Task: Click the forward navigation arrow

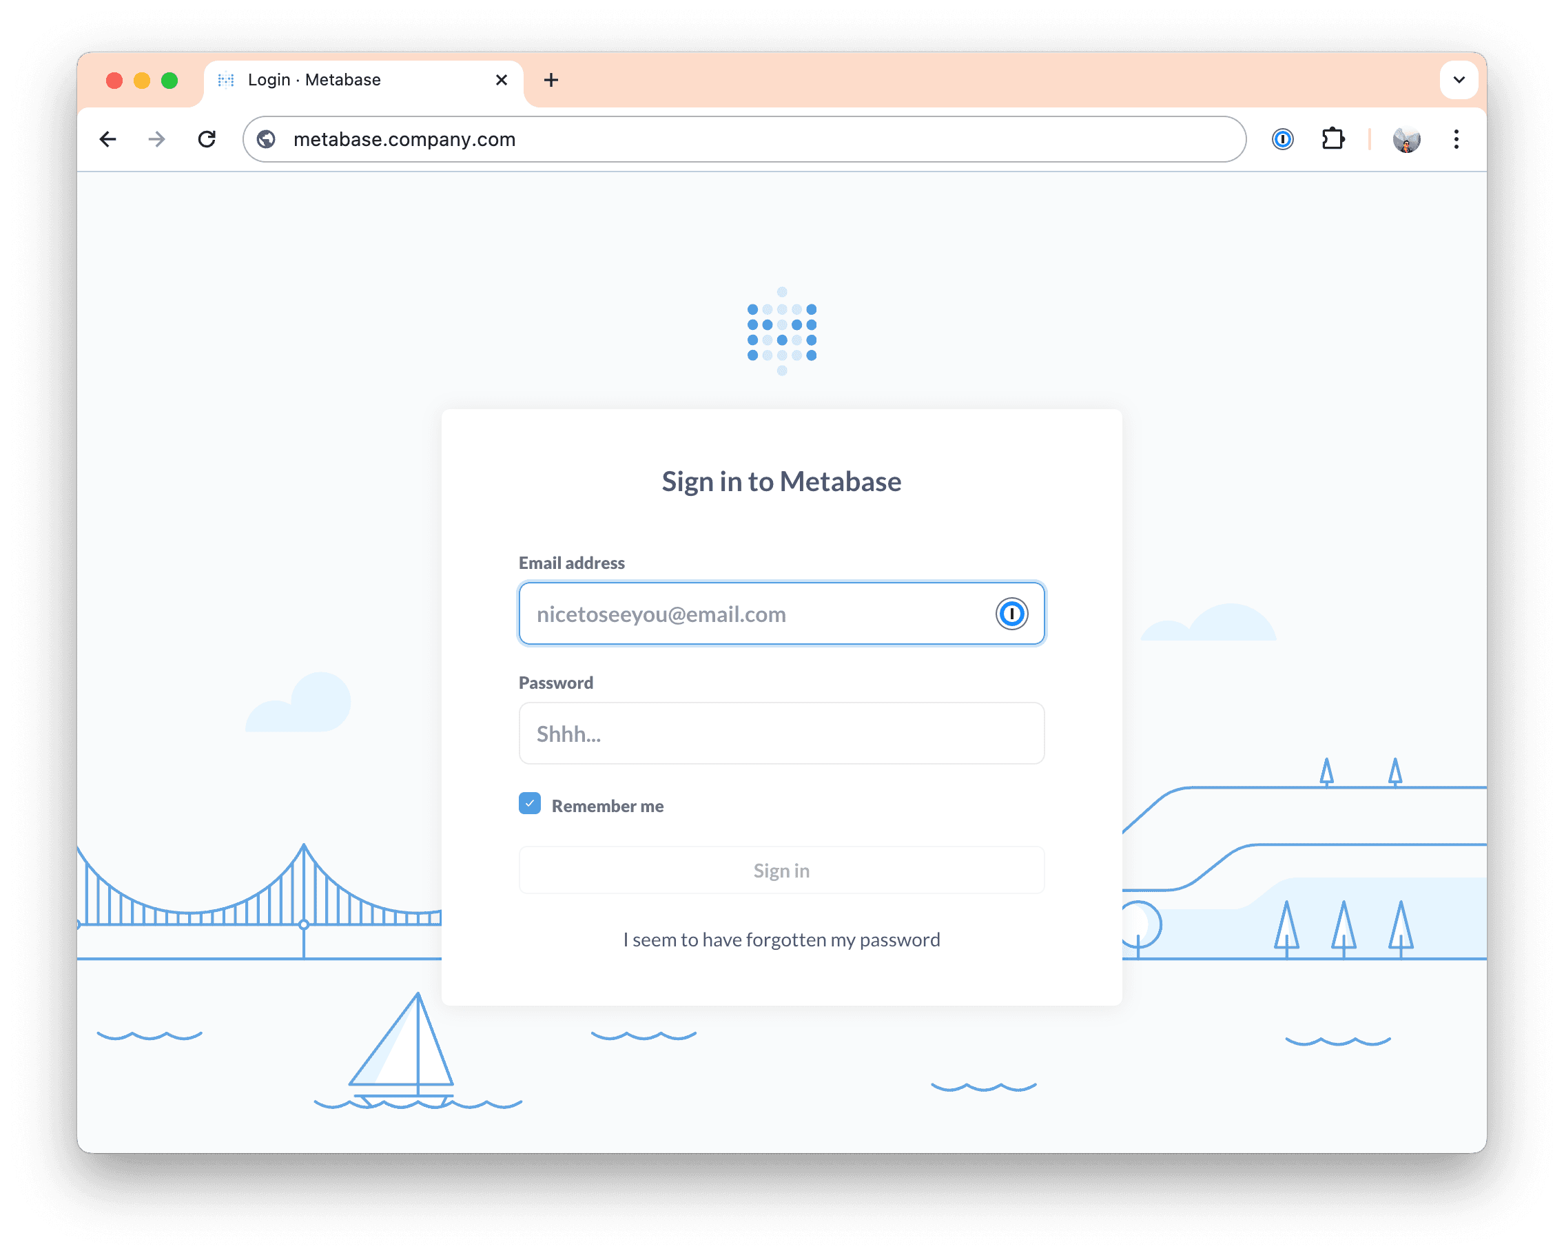Action: click(156, 138)
